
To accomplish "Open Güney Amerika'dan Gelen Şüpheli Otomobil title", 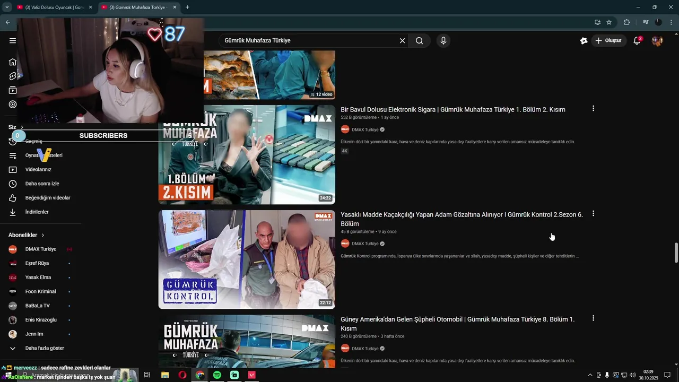I will click(457, 324).
